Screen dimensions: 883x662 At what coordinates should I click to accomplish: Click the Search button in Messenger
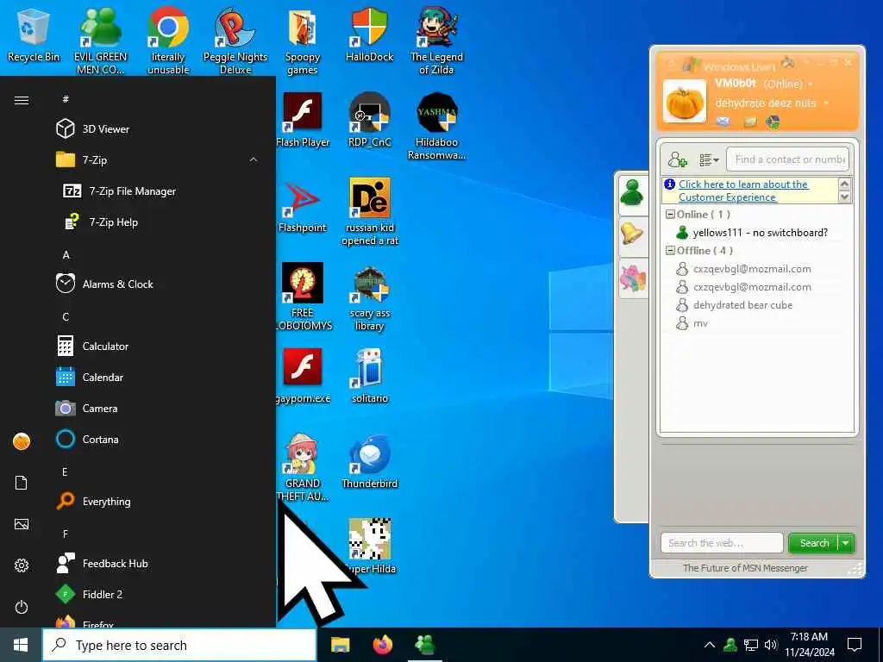pyautogui.click(x=814, y=543)
